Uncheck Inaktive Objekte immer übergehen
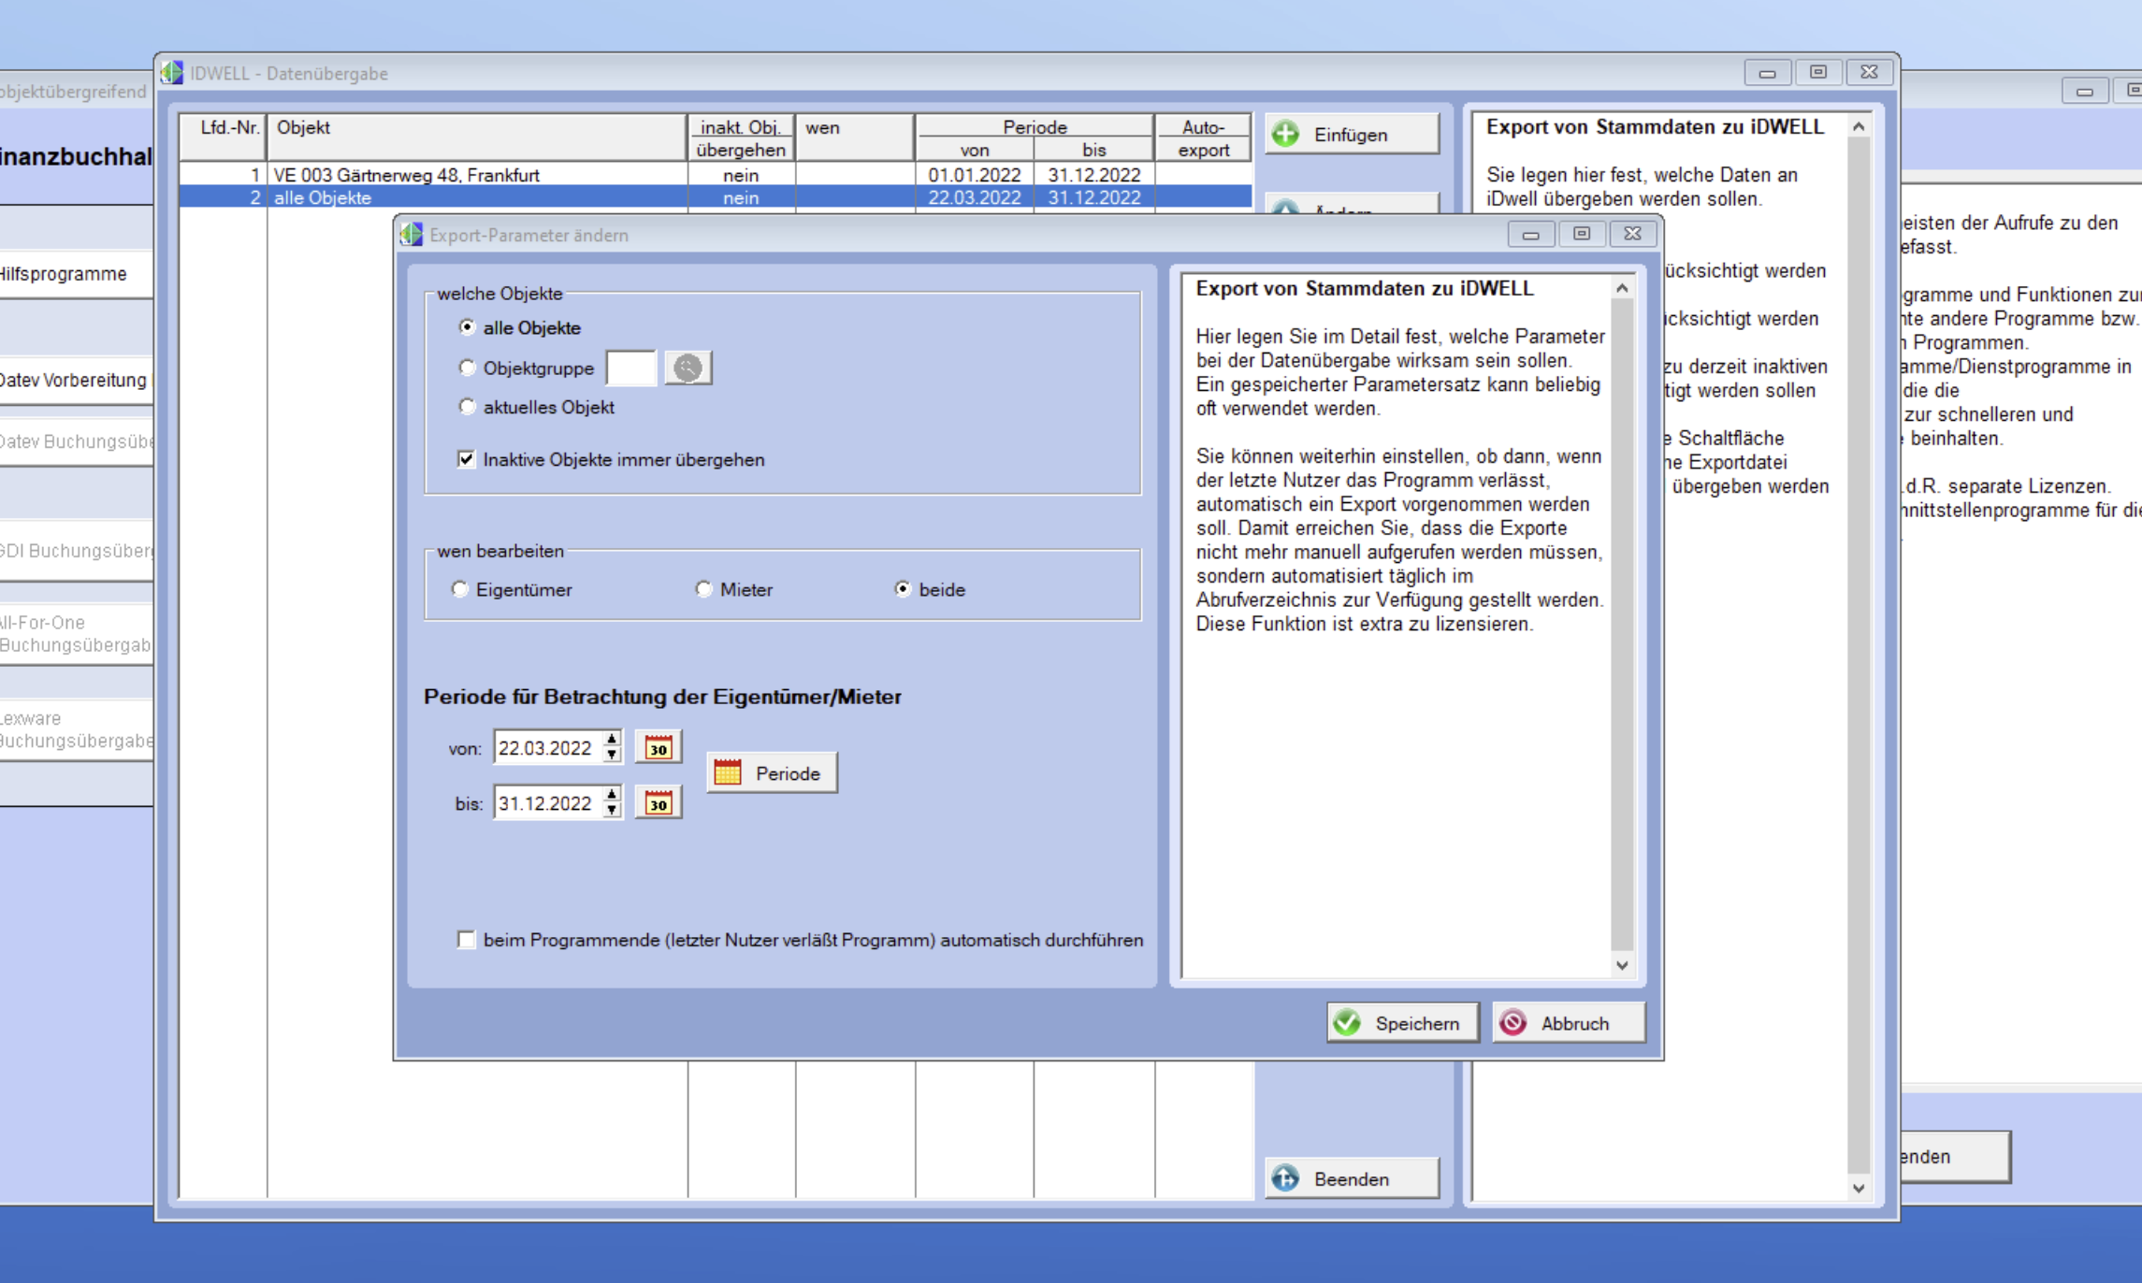 click(466, 459)
